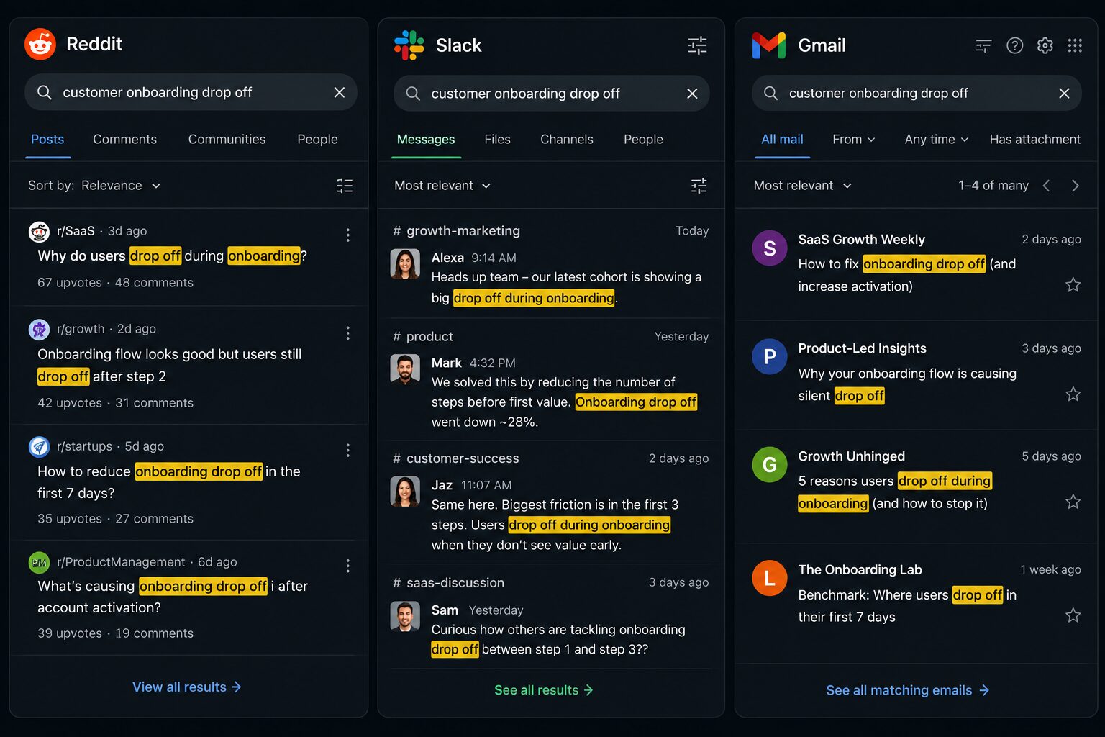1105x737 pixels.
Task: Open Gmail Any time filter dropdown
Action: point(937,140)
